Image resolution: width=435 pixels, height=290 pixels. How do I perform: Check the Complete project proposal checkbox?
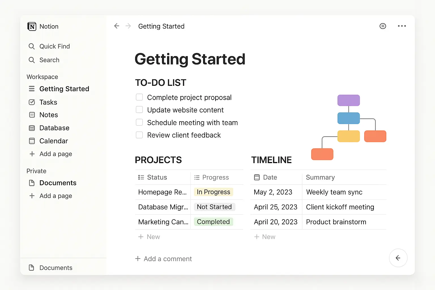coord(139,97)
